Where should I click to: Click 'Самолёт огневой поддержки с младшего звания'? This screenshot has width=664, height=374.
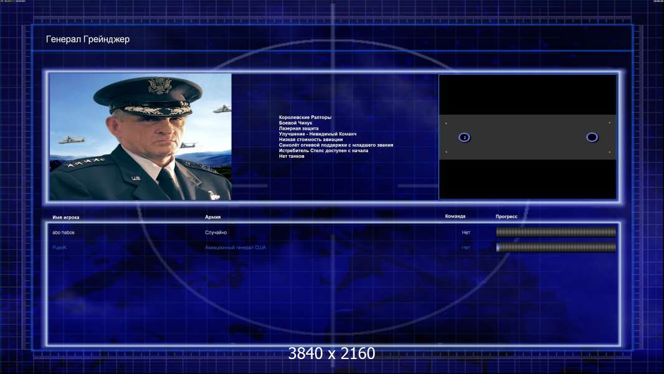click(x=336, y=145)
